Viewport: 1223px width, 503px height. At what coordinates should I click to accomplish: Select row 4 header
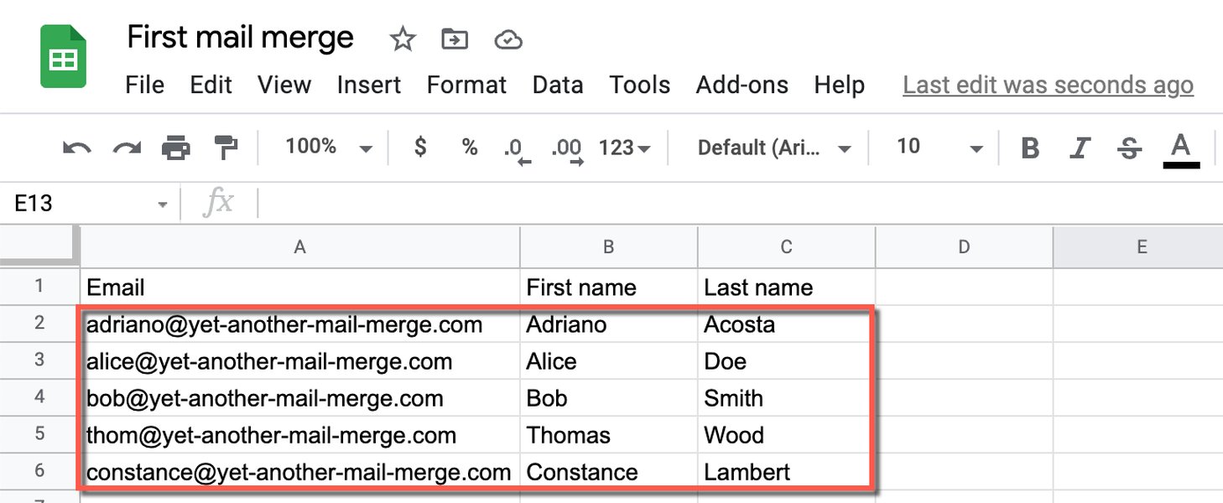click(x=39, y=397)
